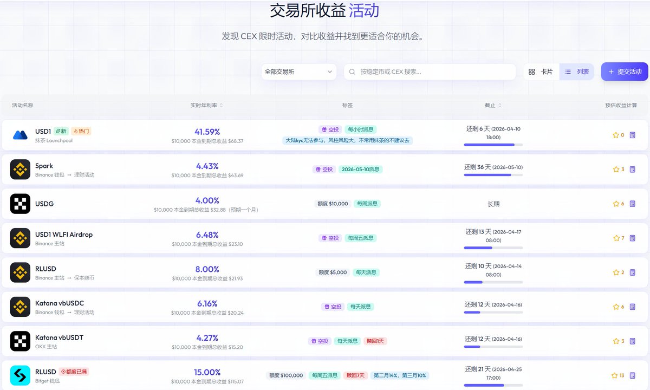Image resolution: width=650 pixels, height=390 pixels.
Task: Switch to 卡片 card view
Action: tap(541, 71)
